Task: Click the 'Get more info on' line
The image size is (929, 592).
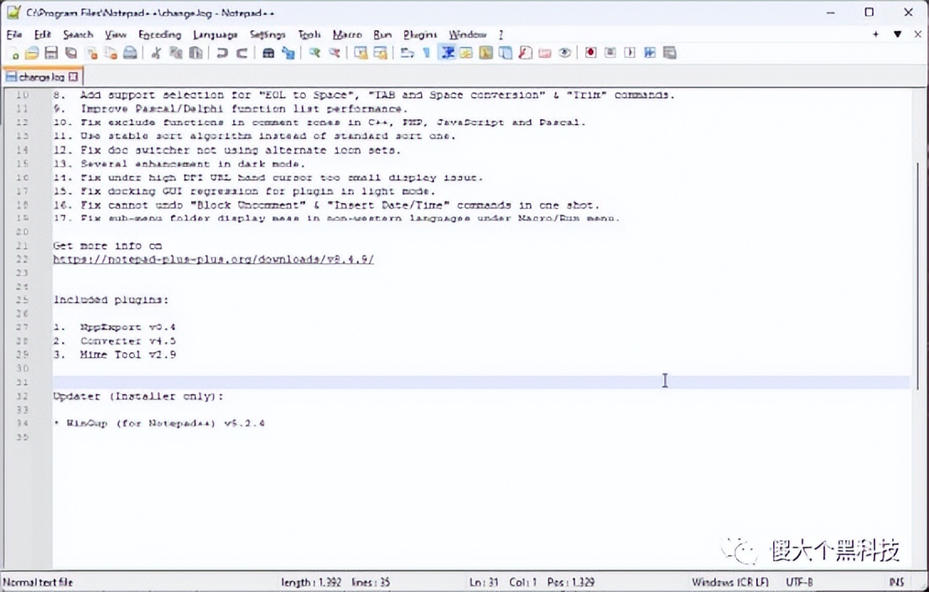Action: (107, 246)
